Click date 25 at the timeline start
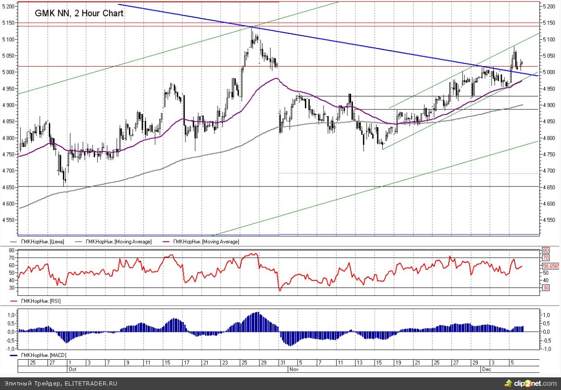This screenshot has height=390, width=561. pyautogui.click(x=32, y=363)
